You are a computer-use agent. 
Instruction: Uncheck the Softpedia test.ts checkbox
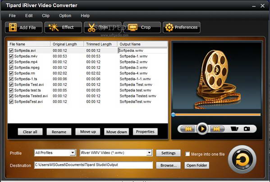click(x=11, y=90)
